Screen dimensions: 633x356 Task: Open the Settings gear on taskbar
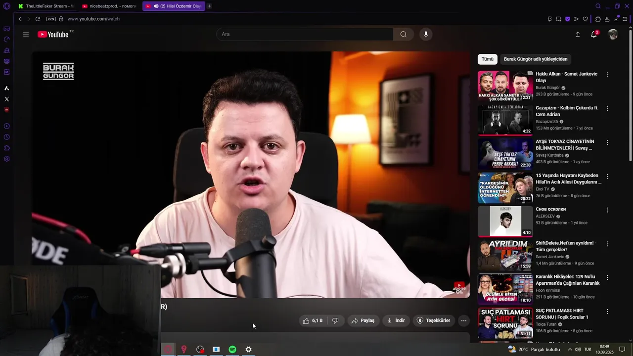(248, 349)
